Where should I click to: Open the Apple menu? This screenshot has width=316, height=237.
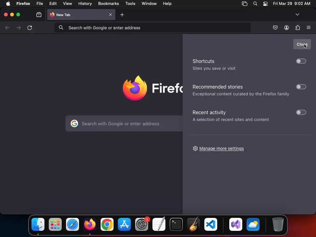[x=8, y=4]
